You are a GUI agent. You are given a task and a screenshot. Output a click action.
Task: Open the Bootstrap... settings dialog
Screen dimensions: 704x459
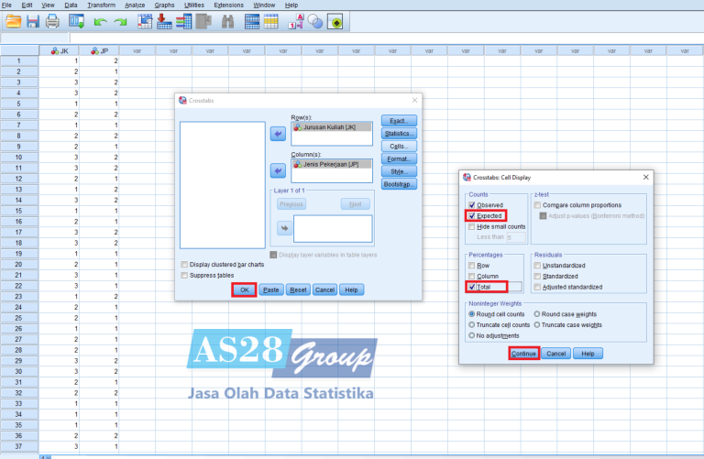tap(399, 184)
